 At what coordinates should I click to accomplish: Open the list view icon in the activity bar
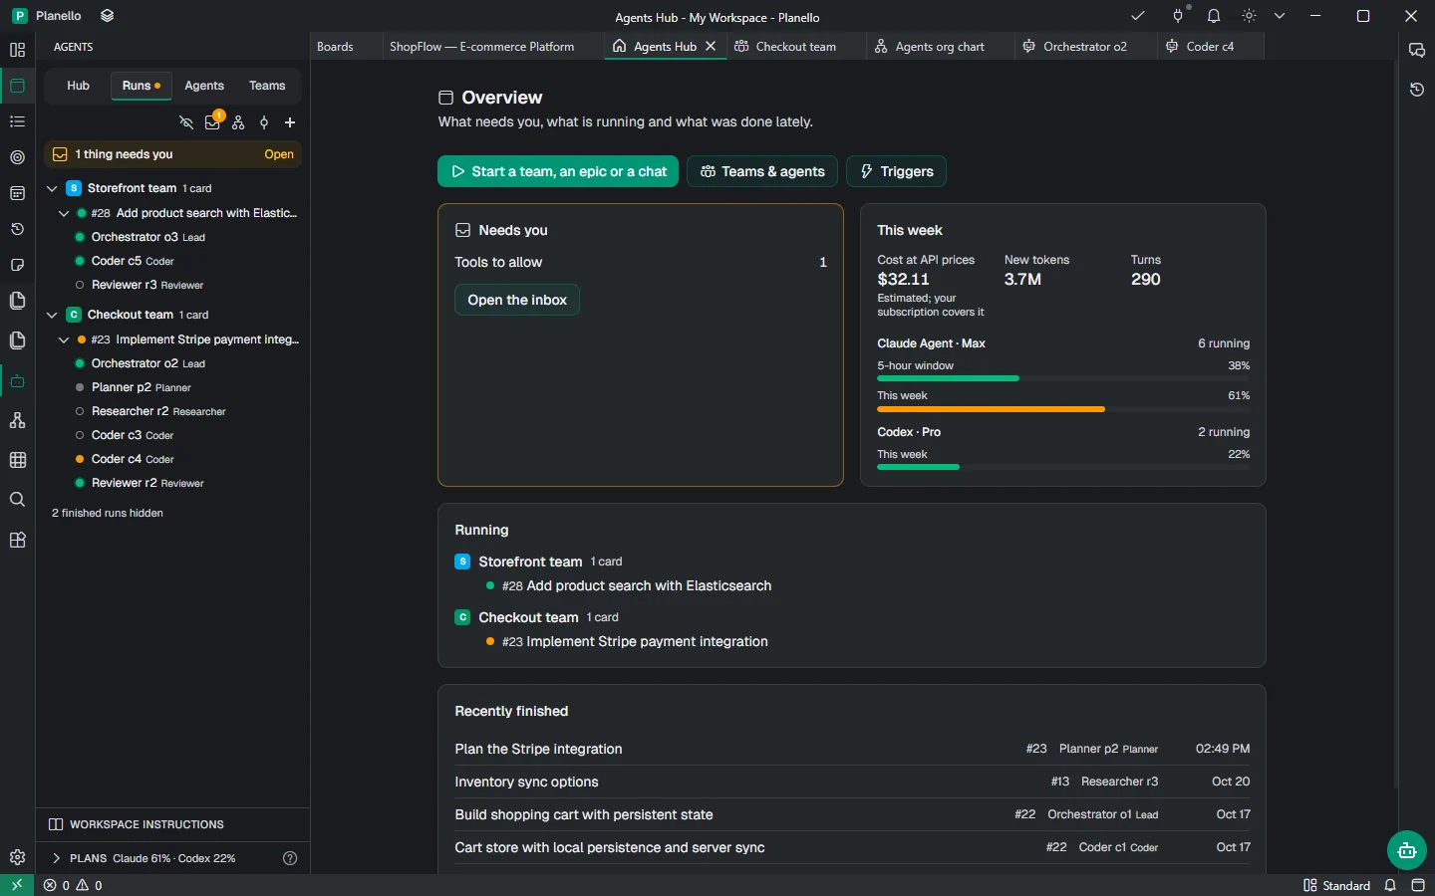(x=17, y=121)
